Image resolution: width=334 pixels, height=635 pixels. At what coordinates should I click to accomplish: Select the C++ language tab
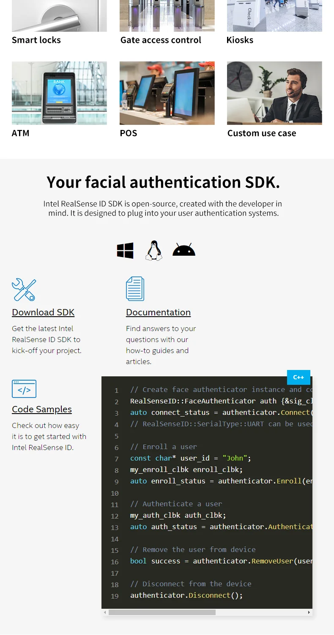pyautogui.click(x=298, y=377)
